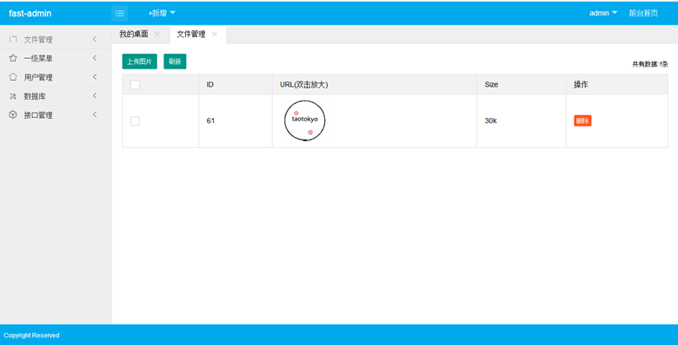Close the 文件管理 tab

[x=215, y=35]
